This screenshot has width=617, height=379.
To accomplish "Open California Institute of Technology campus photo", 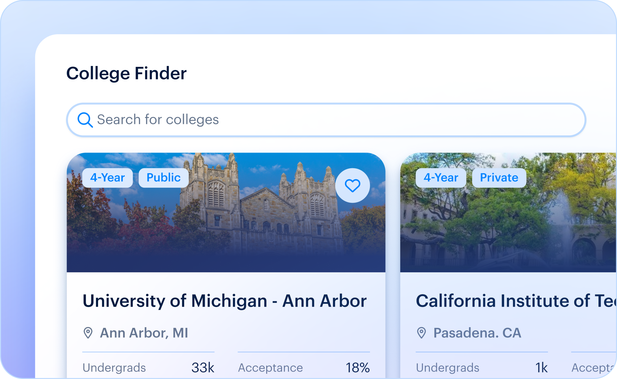I will (508, 213).
